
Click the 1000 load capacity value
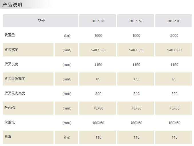pyautogui.click(x=98, y=36)
